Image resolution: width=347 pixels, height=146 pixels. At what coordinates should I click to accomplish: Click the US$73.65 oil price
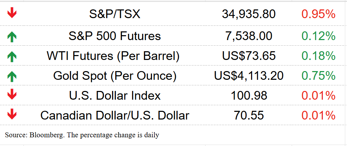coord(249,56)
